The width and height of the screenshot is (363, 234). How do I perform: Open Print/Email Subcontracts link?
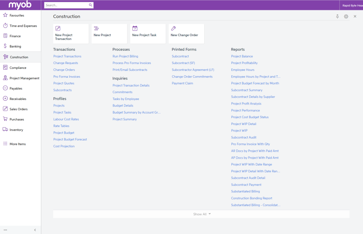point(130,70)
